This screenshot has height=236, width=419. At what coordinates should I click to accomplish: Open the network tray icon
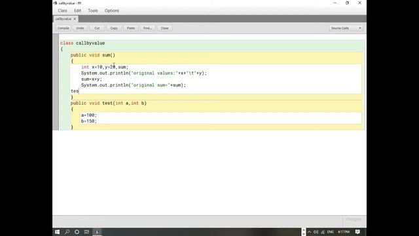323,232
